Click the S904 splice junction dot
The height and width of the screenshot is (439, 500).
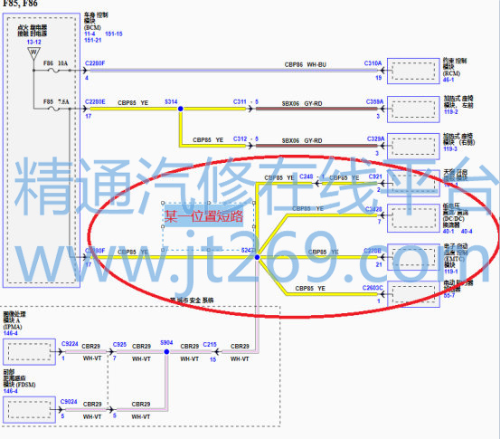pos(166,352)
